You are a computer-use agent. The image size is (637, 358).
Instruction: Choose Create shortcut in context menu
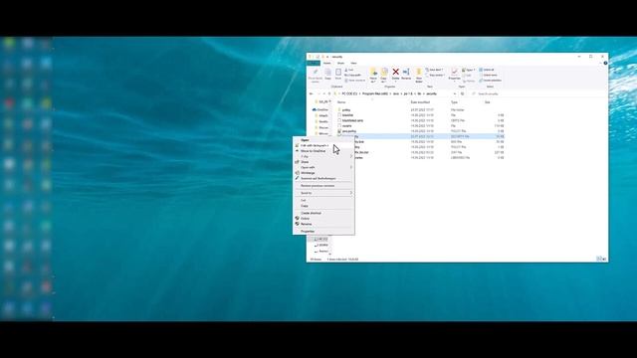click(x=323, y=213)
